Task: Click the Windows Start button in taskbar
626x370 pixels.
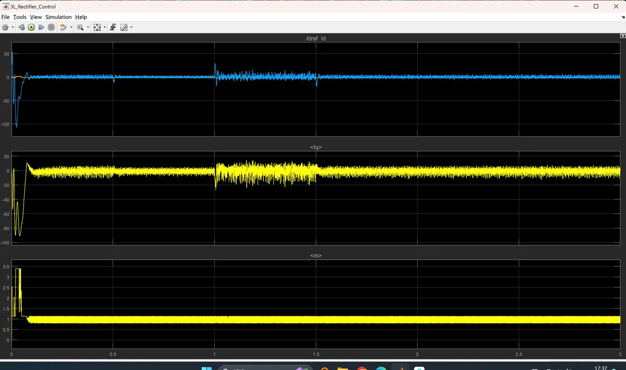Action: (207, 368)
